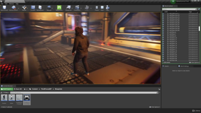The width and height of the screenshot is (201, 113).
Task: Expand the Cinematics dropdown arrow
Action: pyautogui.click(x=81, y=8)
